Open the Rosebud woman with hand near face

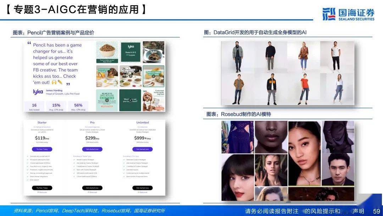pos(271,170)
